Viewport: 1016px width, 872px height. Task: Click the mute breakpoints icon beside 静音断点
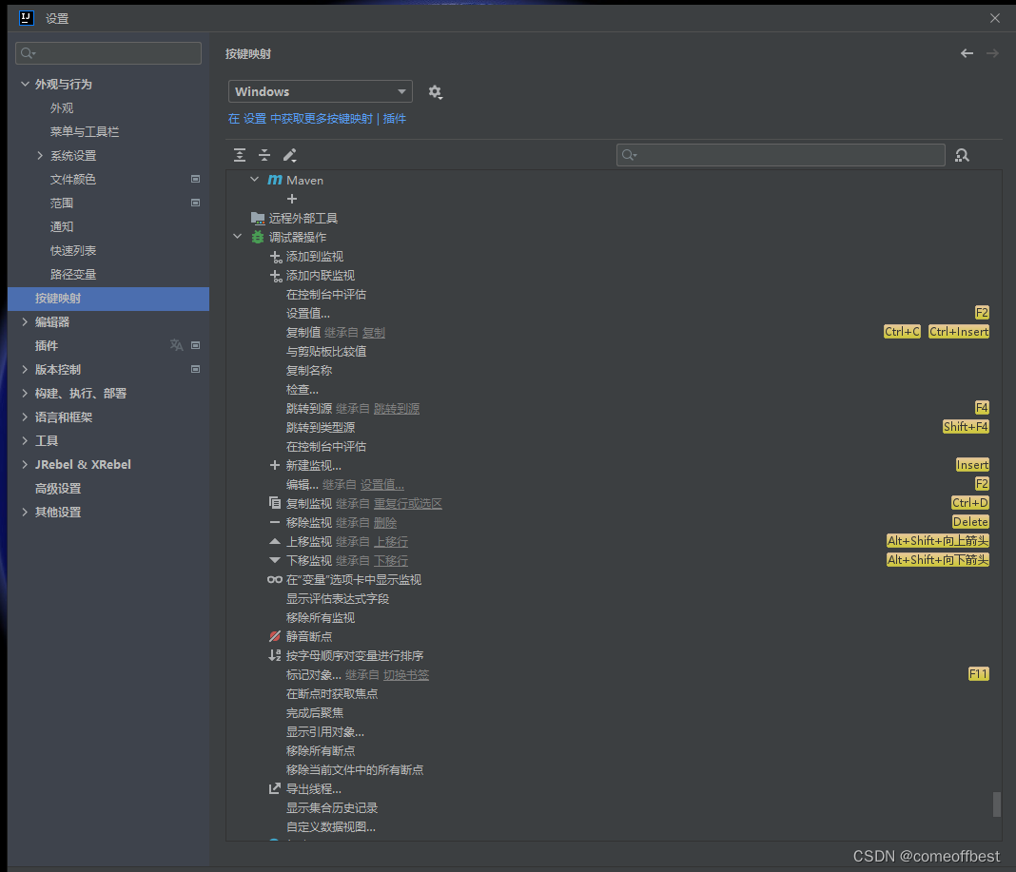(x=275, y=636)
